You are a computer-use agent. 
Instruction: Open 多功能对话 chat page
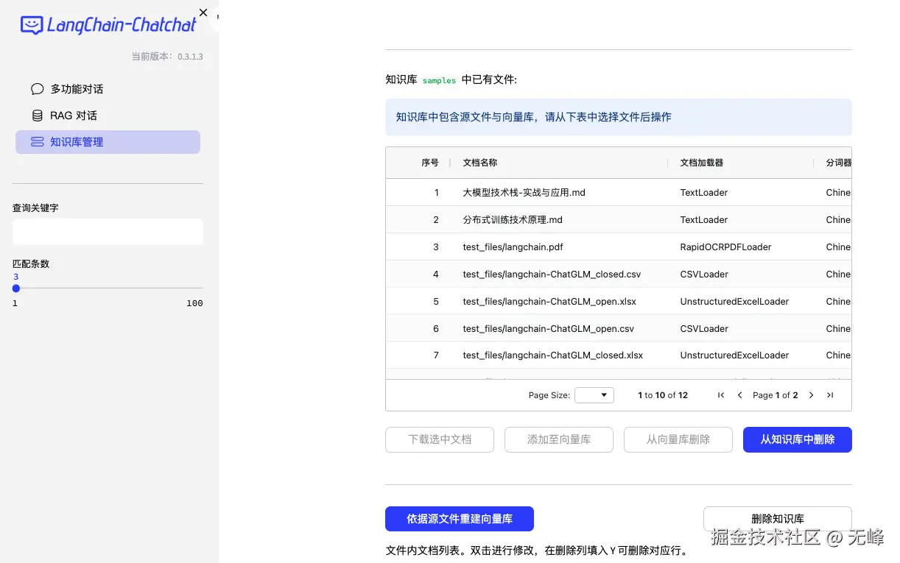pyautogui.click(x=108, y=89)
